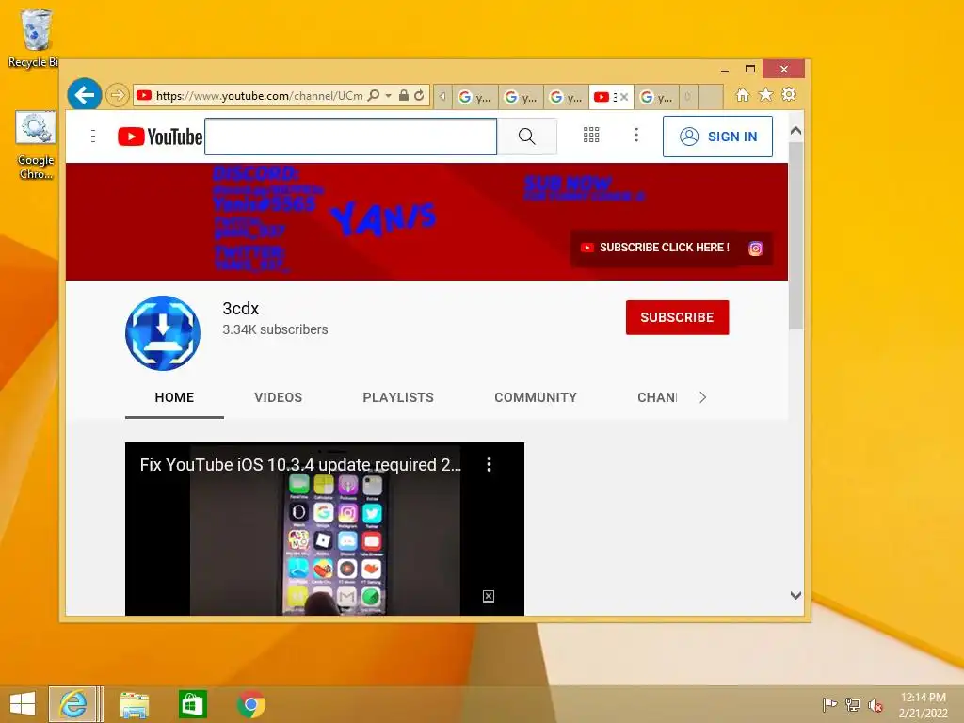This screenshot has height=723, width=964.
Task: Switch to the second Google tab
Action: coord(521,97)
